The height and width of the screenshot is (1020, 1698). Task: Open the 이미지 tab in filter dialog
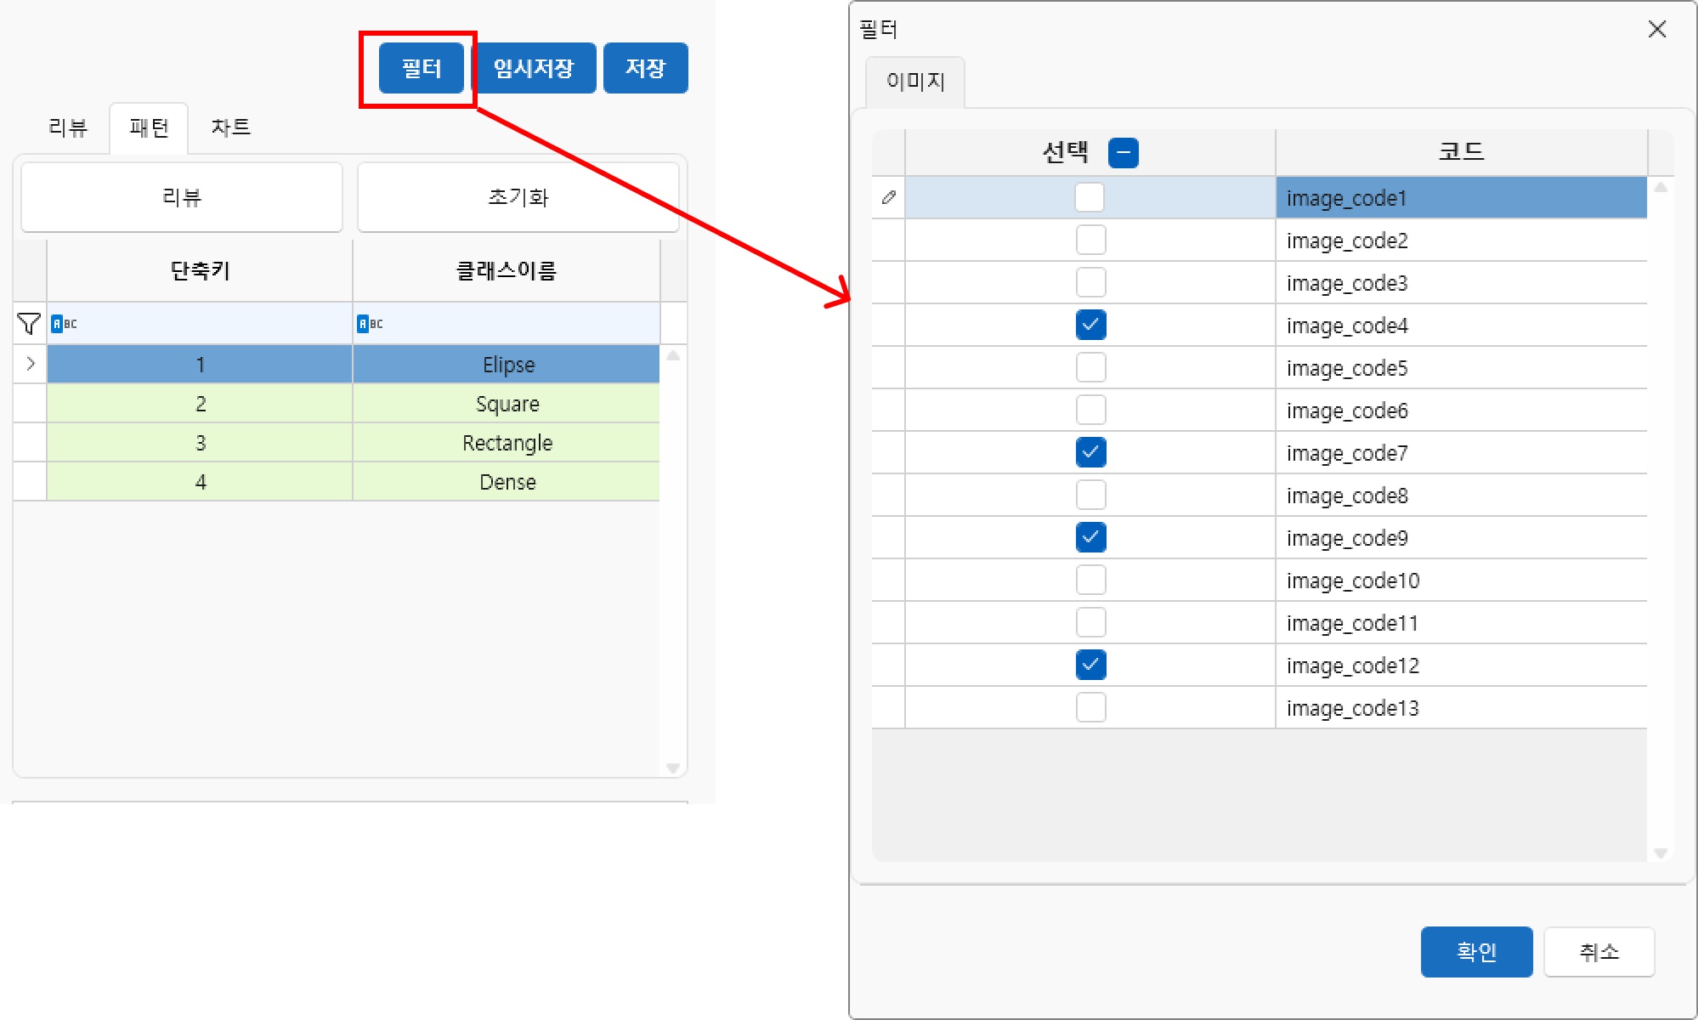pyautogui.click(x=915, y=82)
